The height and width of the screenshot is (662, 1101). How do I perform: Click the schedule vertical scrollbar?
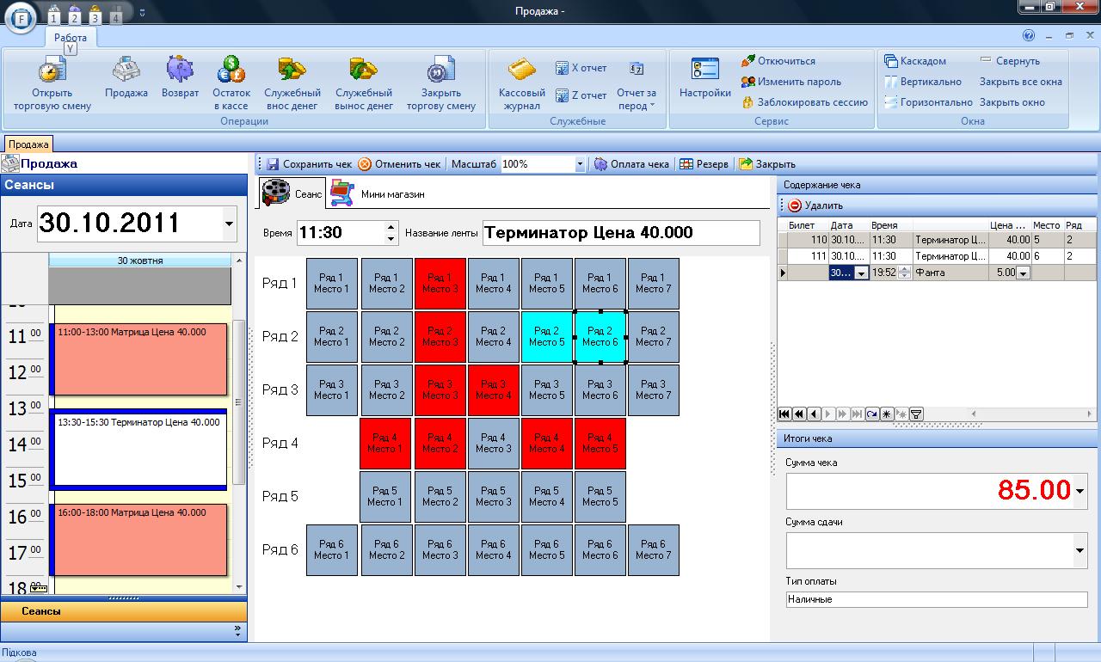(239, 402)
